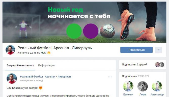Open the community's round profile avatar

10,50
